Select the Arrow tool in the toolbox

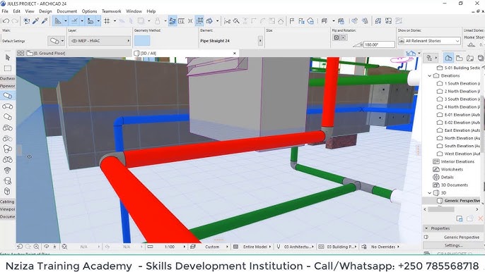pyautogui.click(x=8, y=58)
